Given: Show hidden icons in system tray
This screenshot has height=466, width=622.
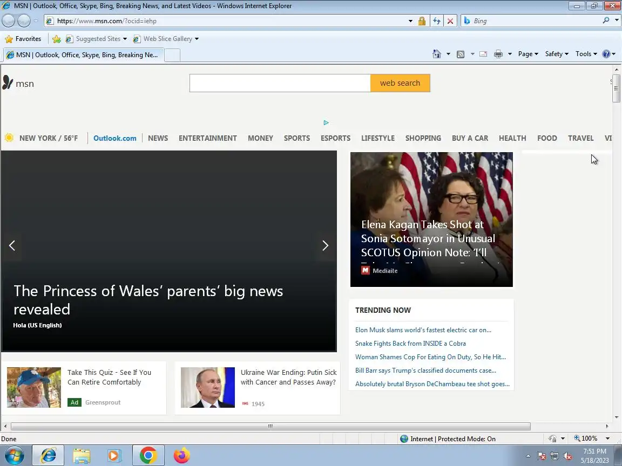Looking at the screenshot, I should click(528, 456).
